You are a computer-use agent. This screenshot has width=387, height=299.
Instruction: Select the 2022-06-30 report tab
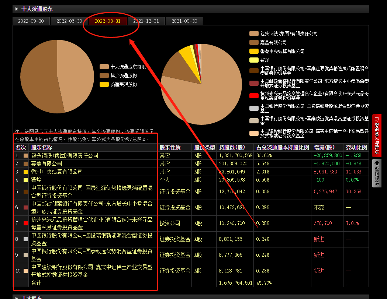click(x=69, y=21)
